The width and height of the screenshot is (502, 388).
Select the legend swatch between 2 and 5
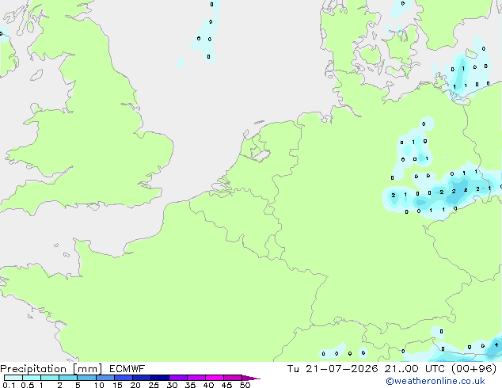pyautogui.click(x=68, y=378)
